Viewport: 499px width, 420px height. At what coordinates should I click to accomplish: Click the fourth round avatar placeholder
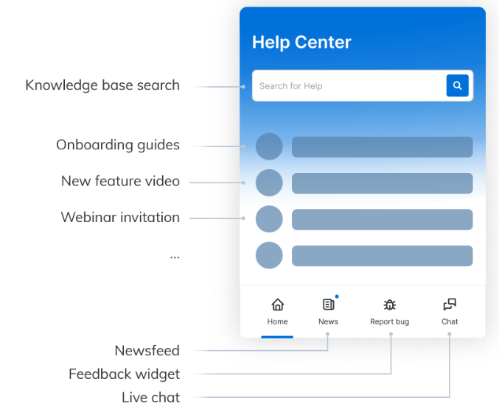(269, 255)
